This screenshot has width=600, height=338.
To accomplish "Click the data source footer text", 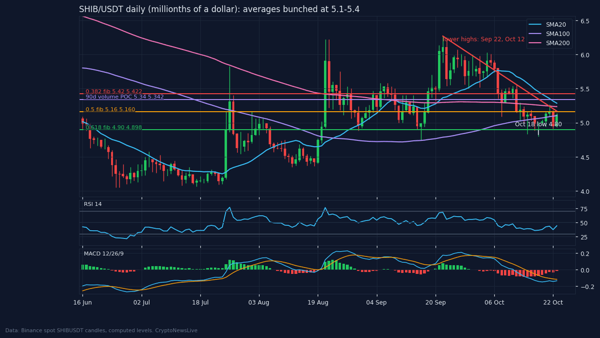I will (x=101, y=330).
